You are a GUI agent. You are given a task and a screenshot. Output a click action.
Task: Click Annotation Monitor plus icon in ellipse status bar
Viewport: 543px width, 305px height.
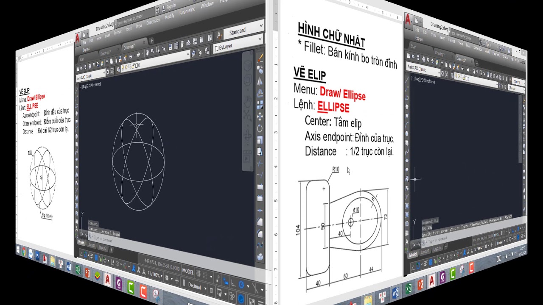(x=177, y=280)
